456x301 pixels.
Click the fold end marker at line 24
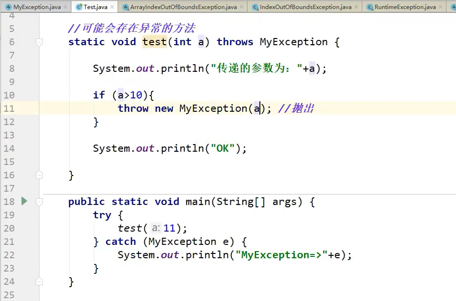tap(39, 282)
